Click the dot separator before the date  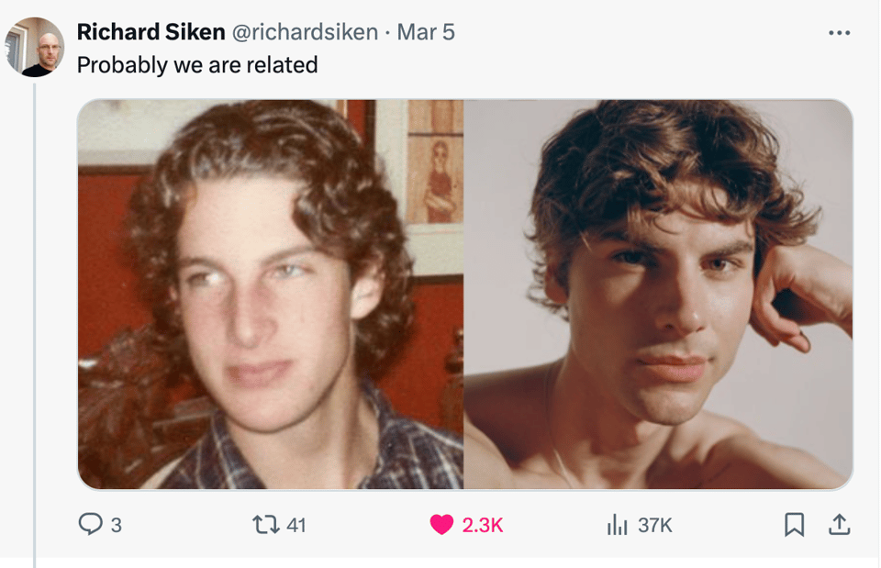click(x=387, y=33)
